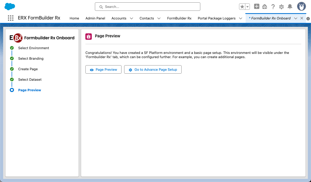Click Go to Advance Page Setup button

pyautogui.click(x=153, y=70)
